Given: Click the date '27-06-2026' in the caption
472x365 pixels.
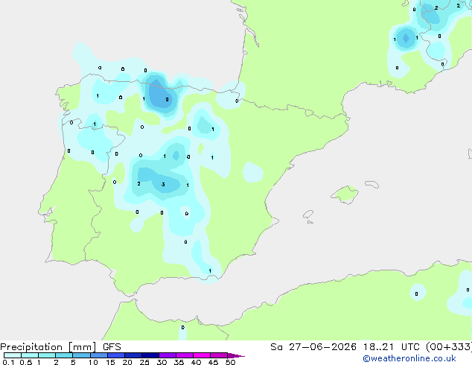Looking at the screenshot, I should point(322,347).
